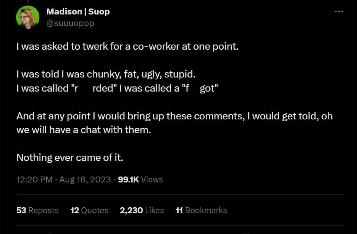The height and width of the screenshot is (234, 357).
Task: Click the line "chunky, fat, ugly, stupid"
Action: click(x=106, y=74)
